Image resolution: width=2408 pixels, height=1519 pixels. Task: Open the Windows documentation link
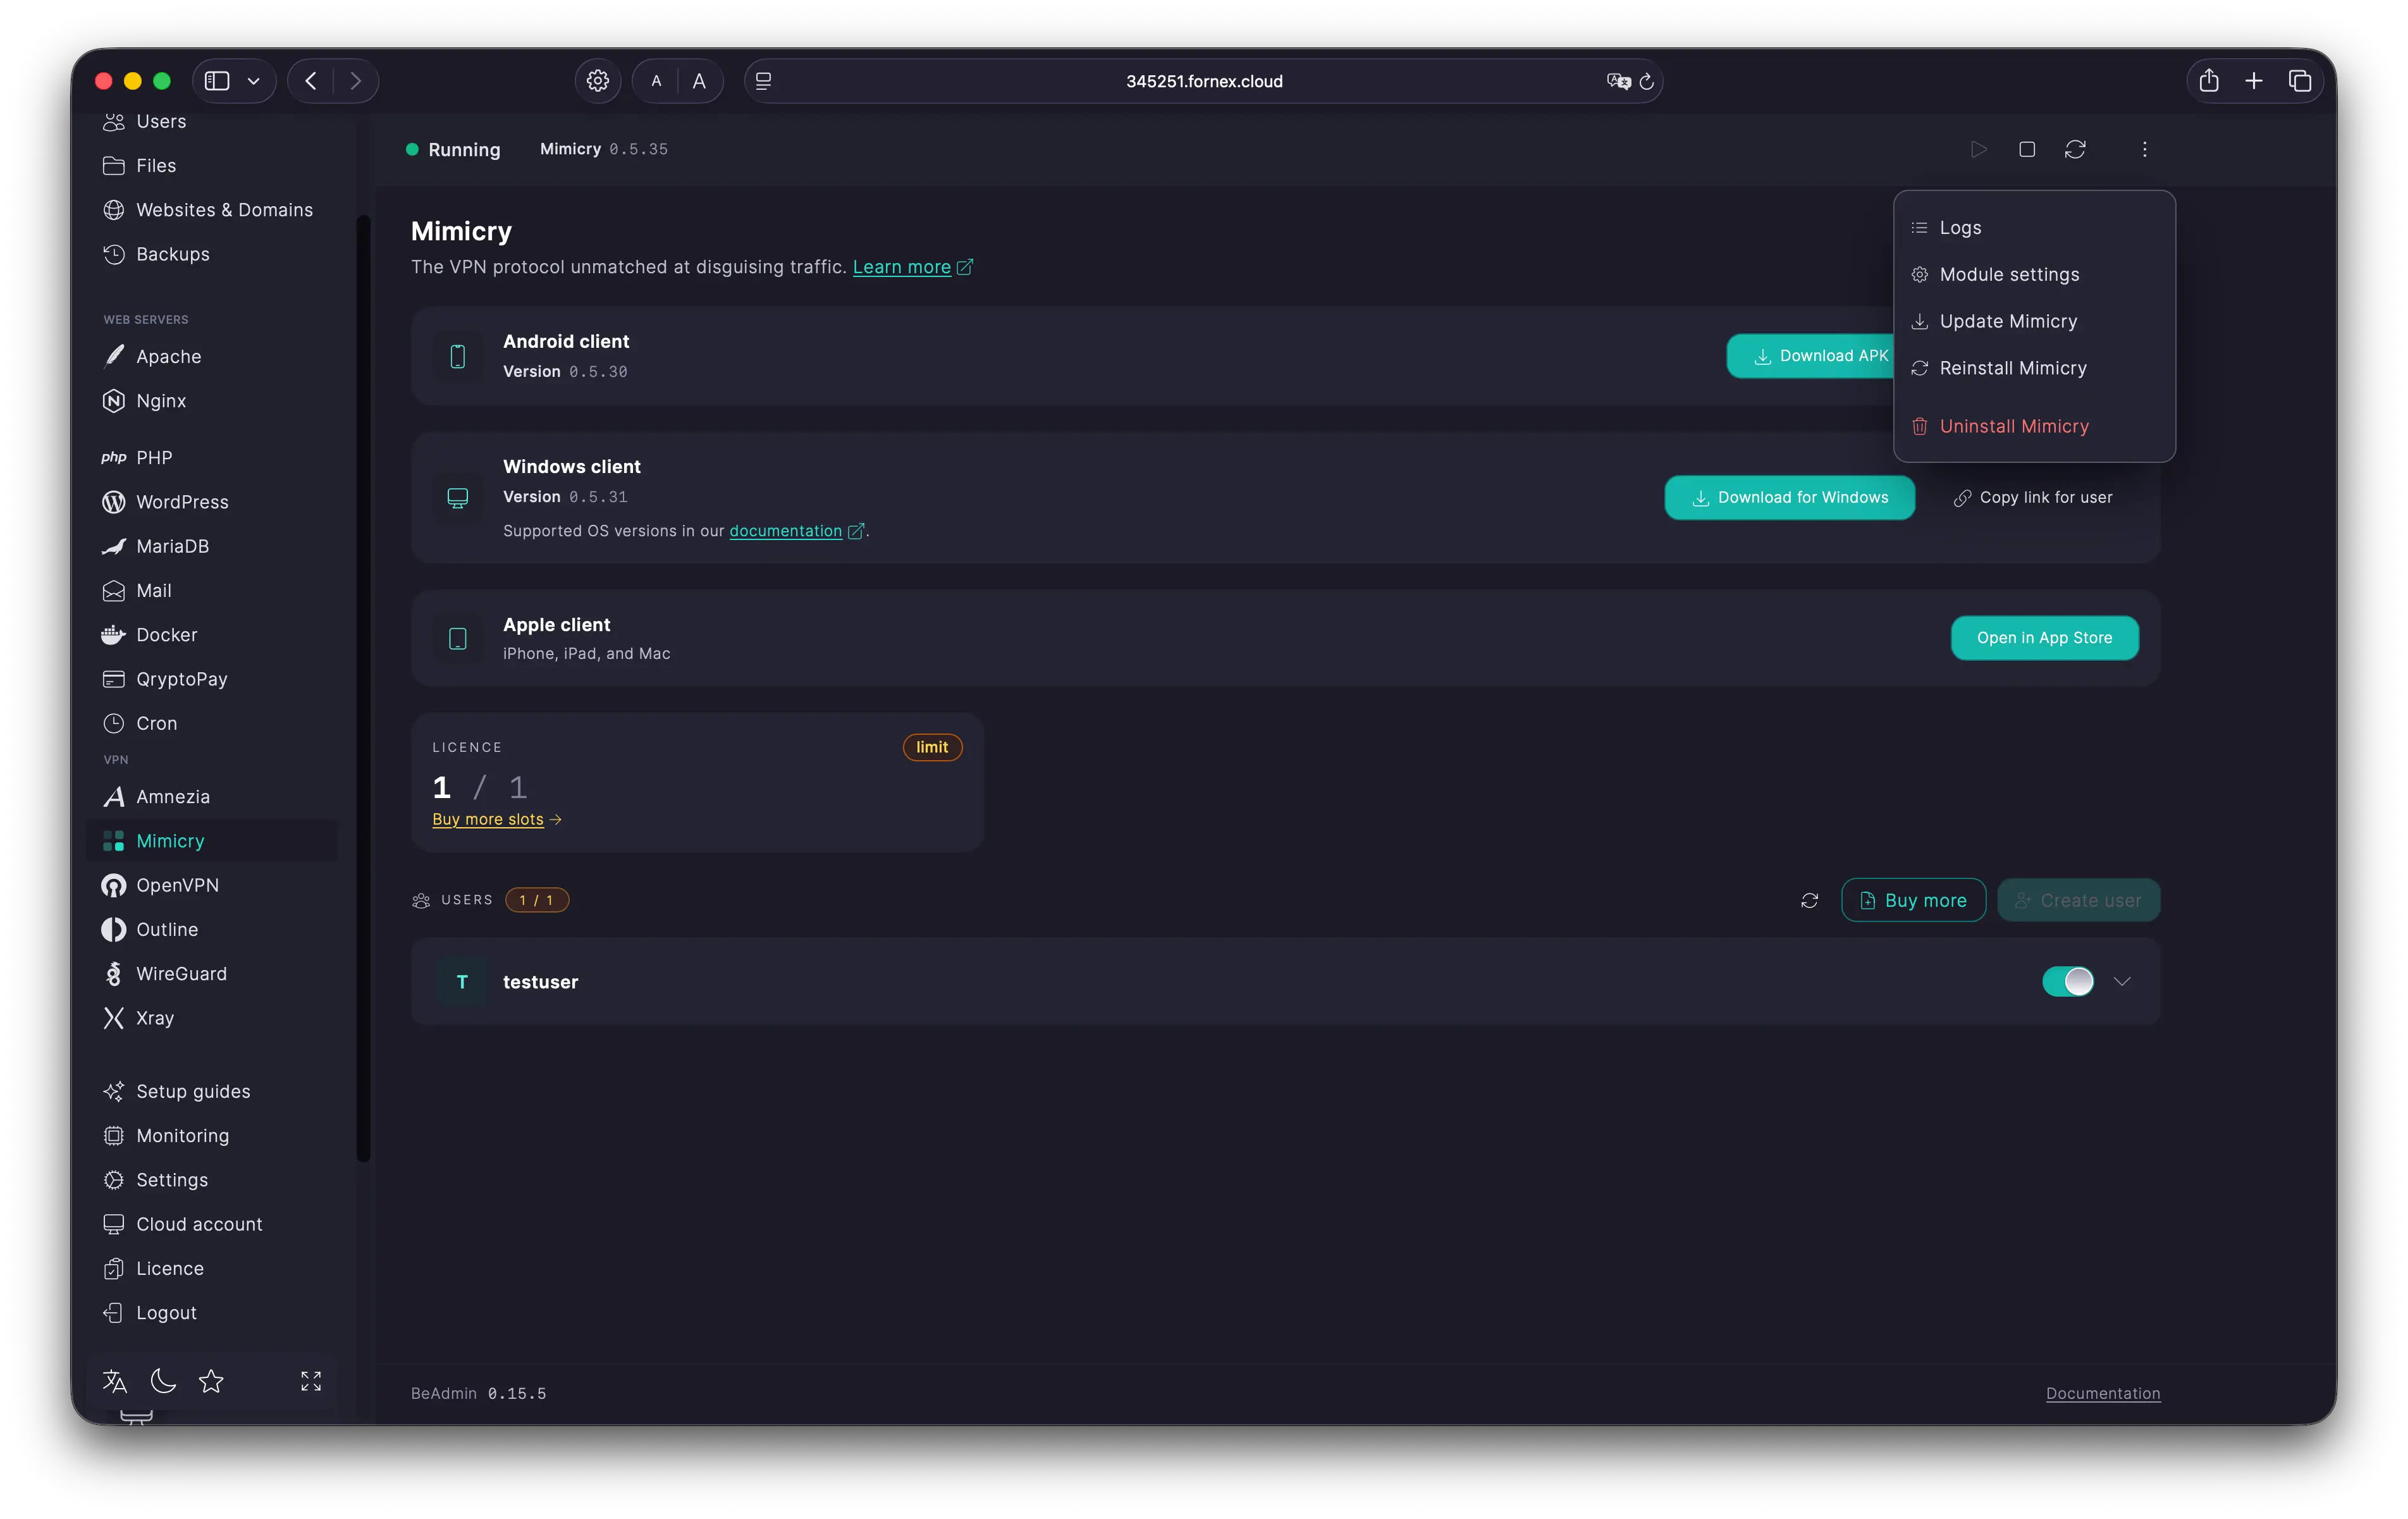click(x=785, y=531)
